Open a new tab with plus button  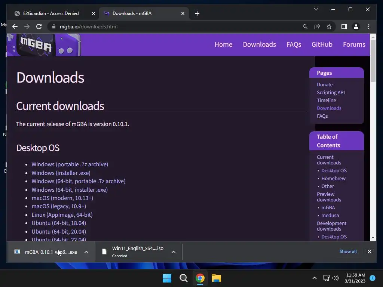tap(197, 13)
